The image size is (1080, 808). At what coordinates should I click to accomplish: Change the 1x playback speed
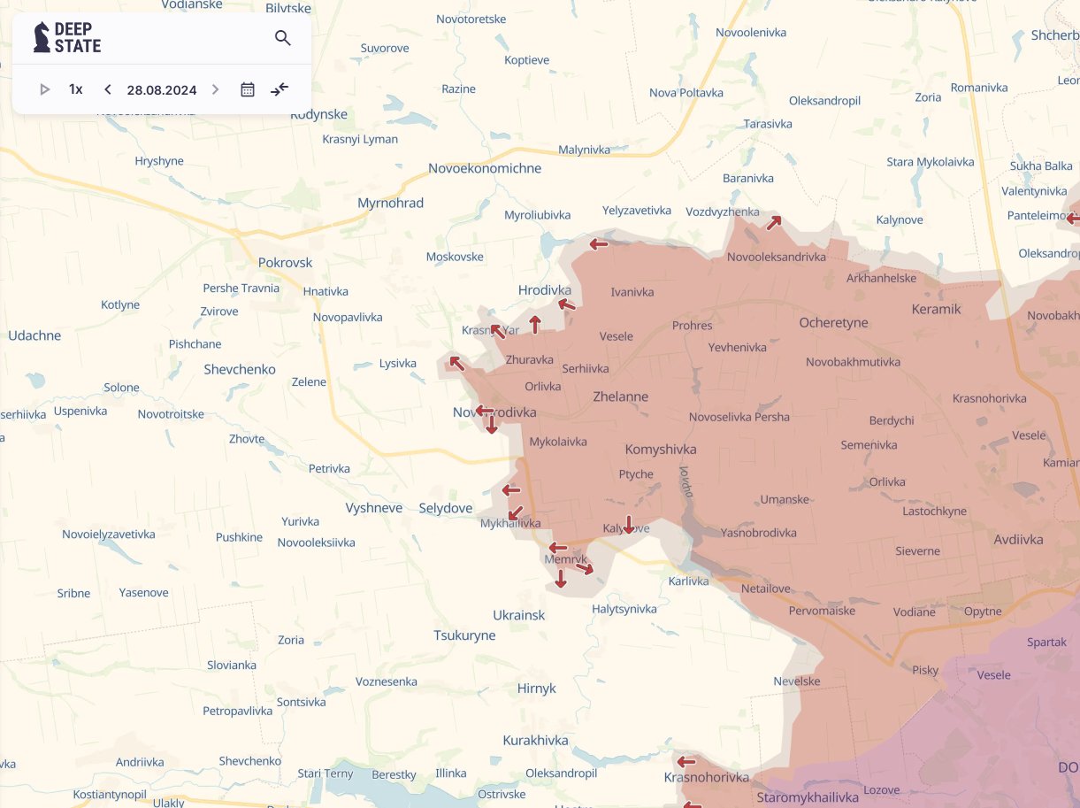(76, 89)
